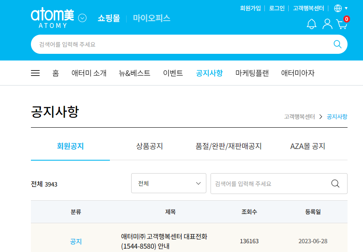
Task: Open the notification bell icon
Action: coord(311,24)
